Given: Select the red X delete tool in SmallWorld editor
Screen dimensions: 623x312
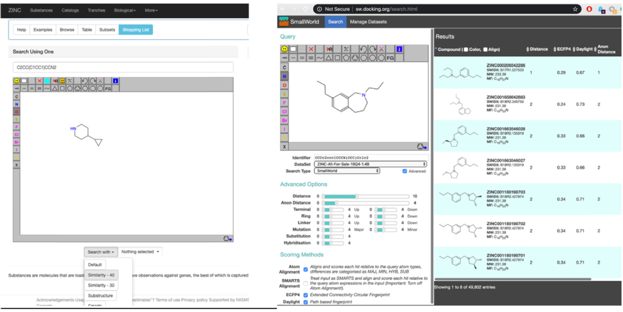Looking at the screenshot, I should 311,49.
